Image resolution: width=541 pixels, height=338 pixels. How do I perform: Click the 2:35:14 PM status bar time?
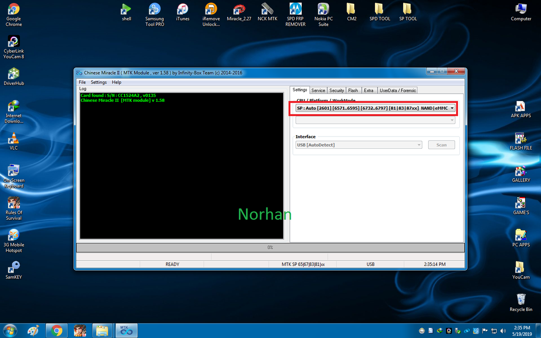click(x=434, y=264)
